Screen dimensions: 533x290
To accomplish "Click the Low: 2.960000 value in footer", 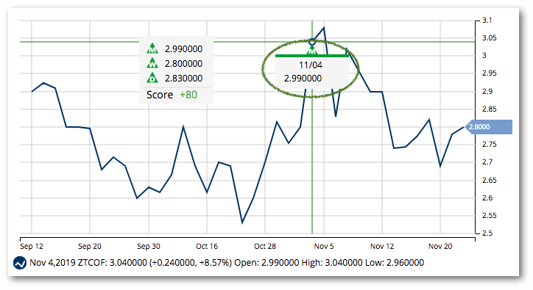I will click(x=395, y=263).
